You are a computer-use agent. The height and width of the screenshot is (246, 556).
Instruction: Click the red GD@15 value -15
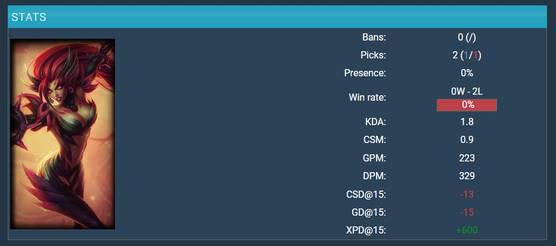467,212
